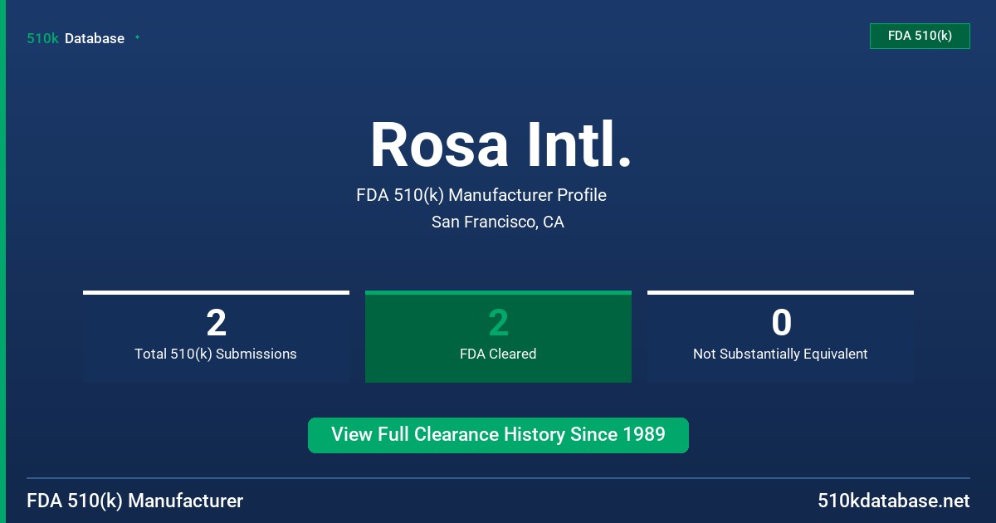
Task: Click the FDA 510(k) badge
Action: [920, 36]
